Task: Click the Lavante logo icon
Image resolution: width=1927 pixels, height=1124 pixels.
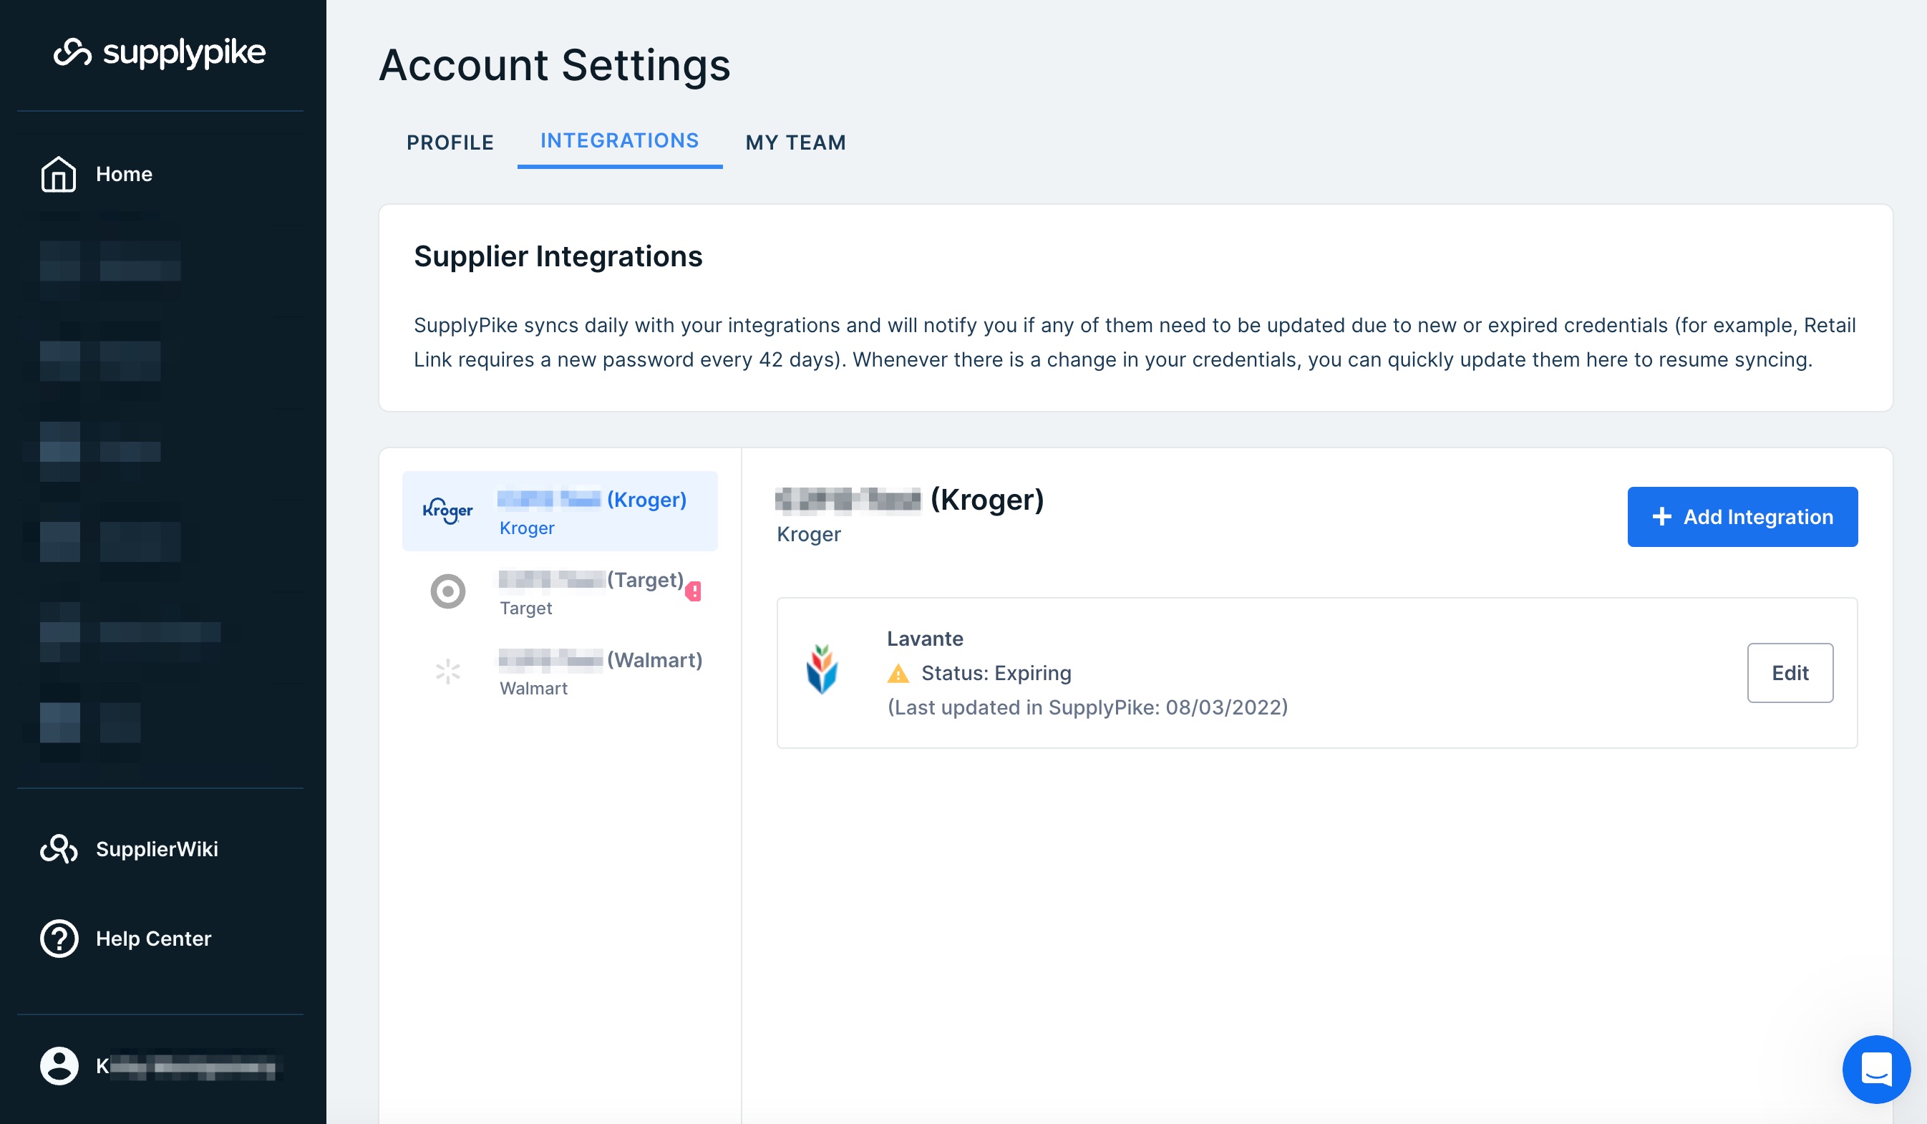Action: pyautogui.click(x=822, y=669)
